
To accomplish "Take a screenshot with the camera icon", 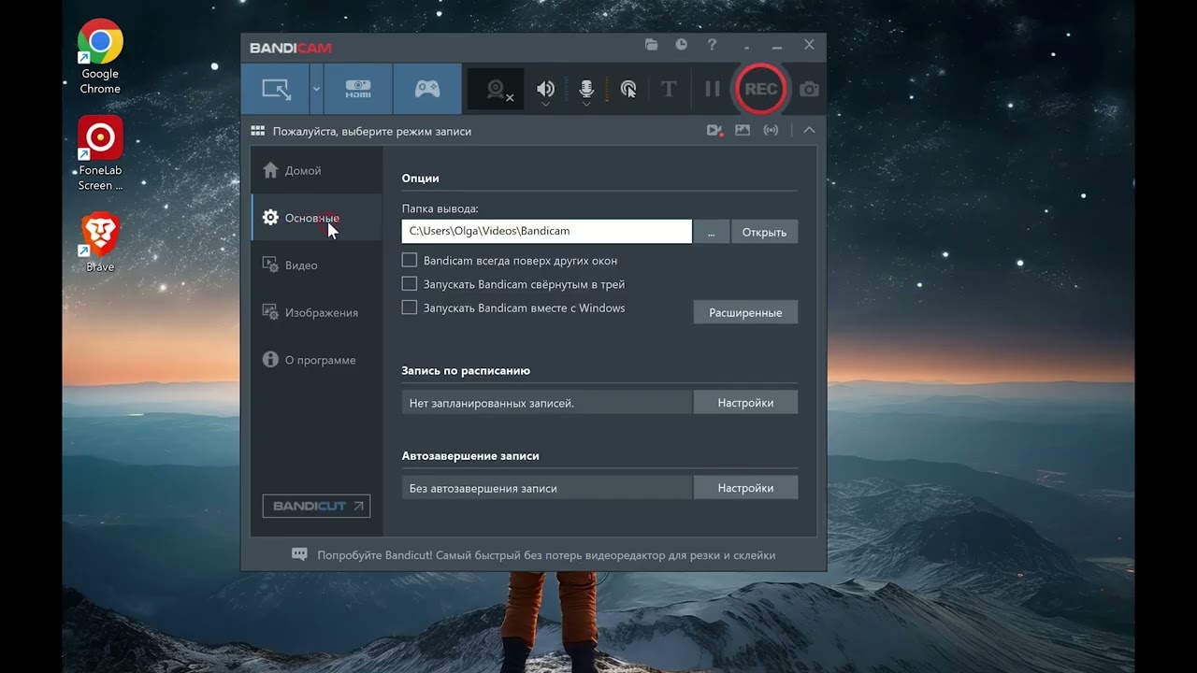I will (809, 89).
